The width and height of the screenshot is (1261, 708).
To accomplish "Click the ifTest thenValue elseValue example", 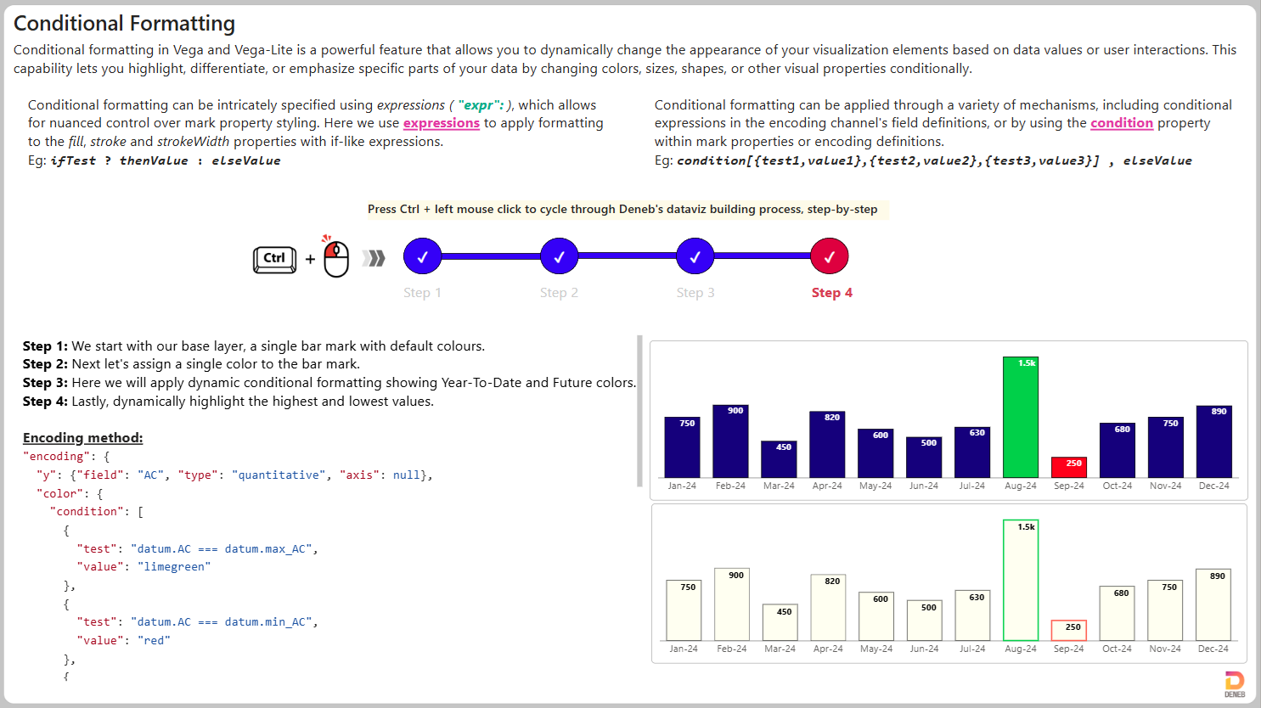I will click(166, 160).
